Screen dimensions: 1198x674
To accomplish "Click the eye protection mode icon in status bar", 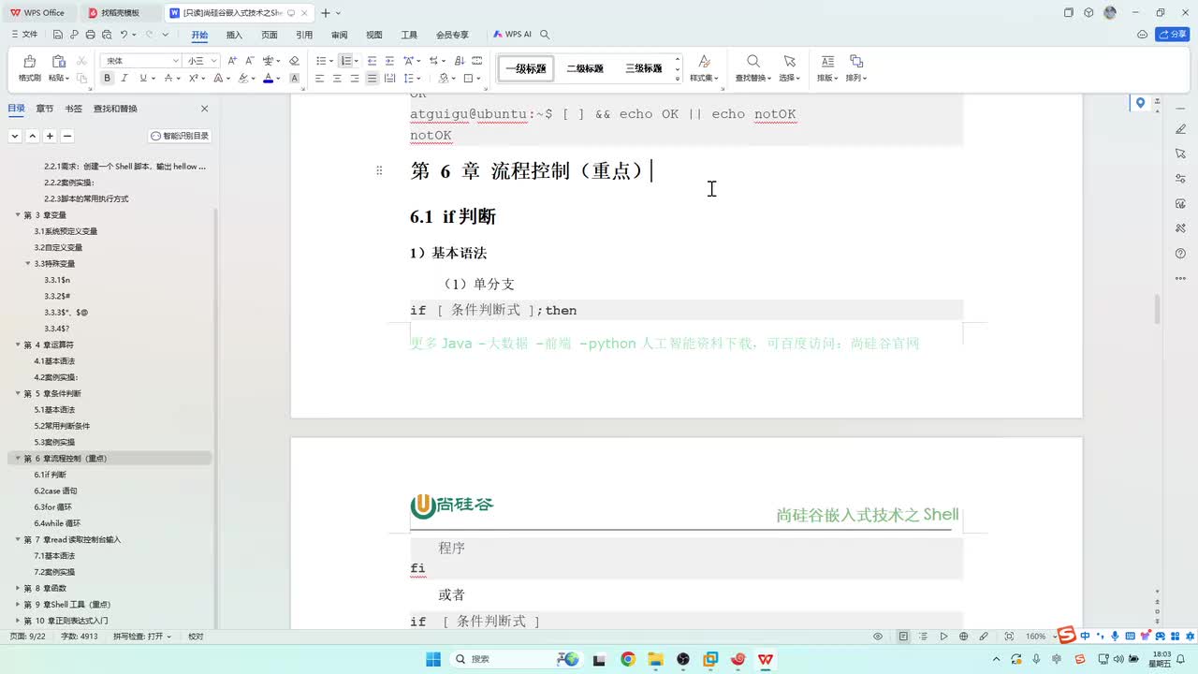I will 878,636.
